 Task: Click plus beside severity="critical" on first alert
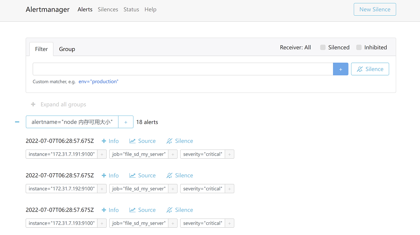230,154
